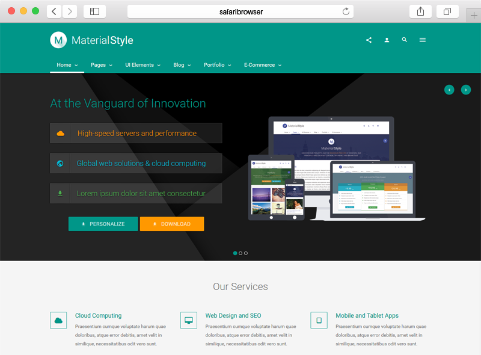Open the user account icon in header
The image size is (481, 355).
pos(387,40)
